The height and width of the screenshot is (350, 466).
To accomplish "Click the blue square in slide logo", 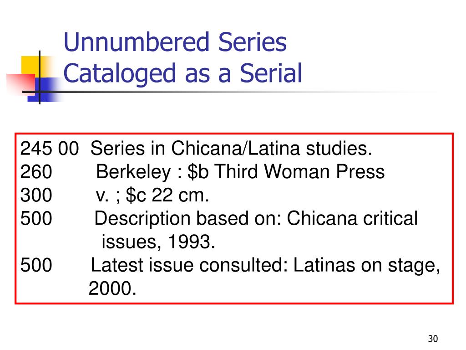I will (45, 90).
